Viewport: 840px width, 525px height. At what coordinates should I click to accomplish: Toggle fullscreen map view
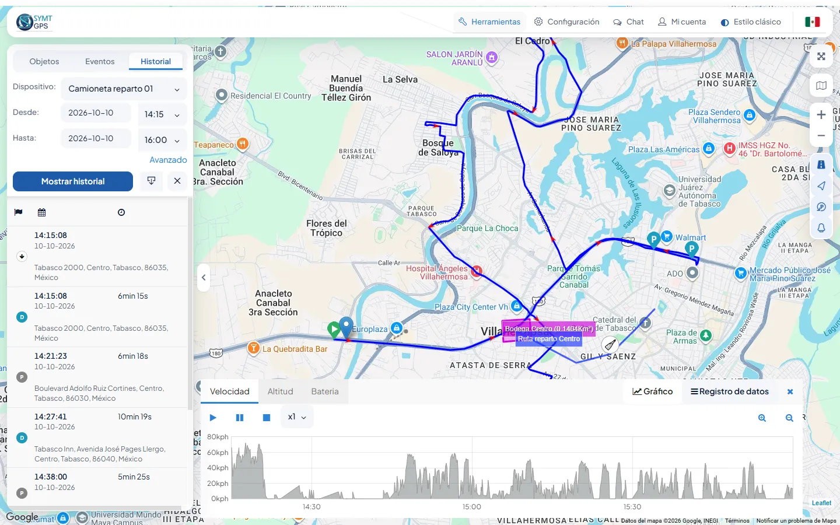(x=821, y=57)
